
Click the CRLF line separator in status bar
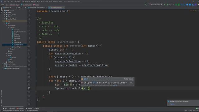(190, 111)
